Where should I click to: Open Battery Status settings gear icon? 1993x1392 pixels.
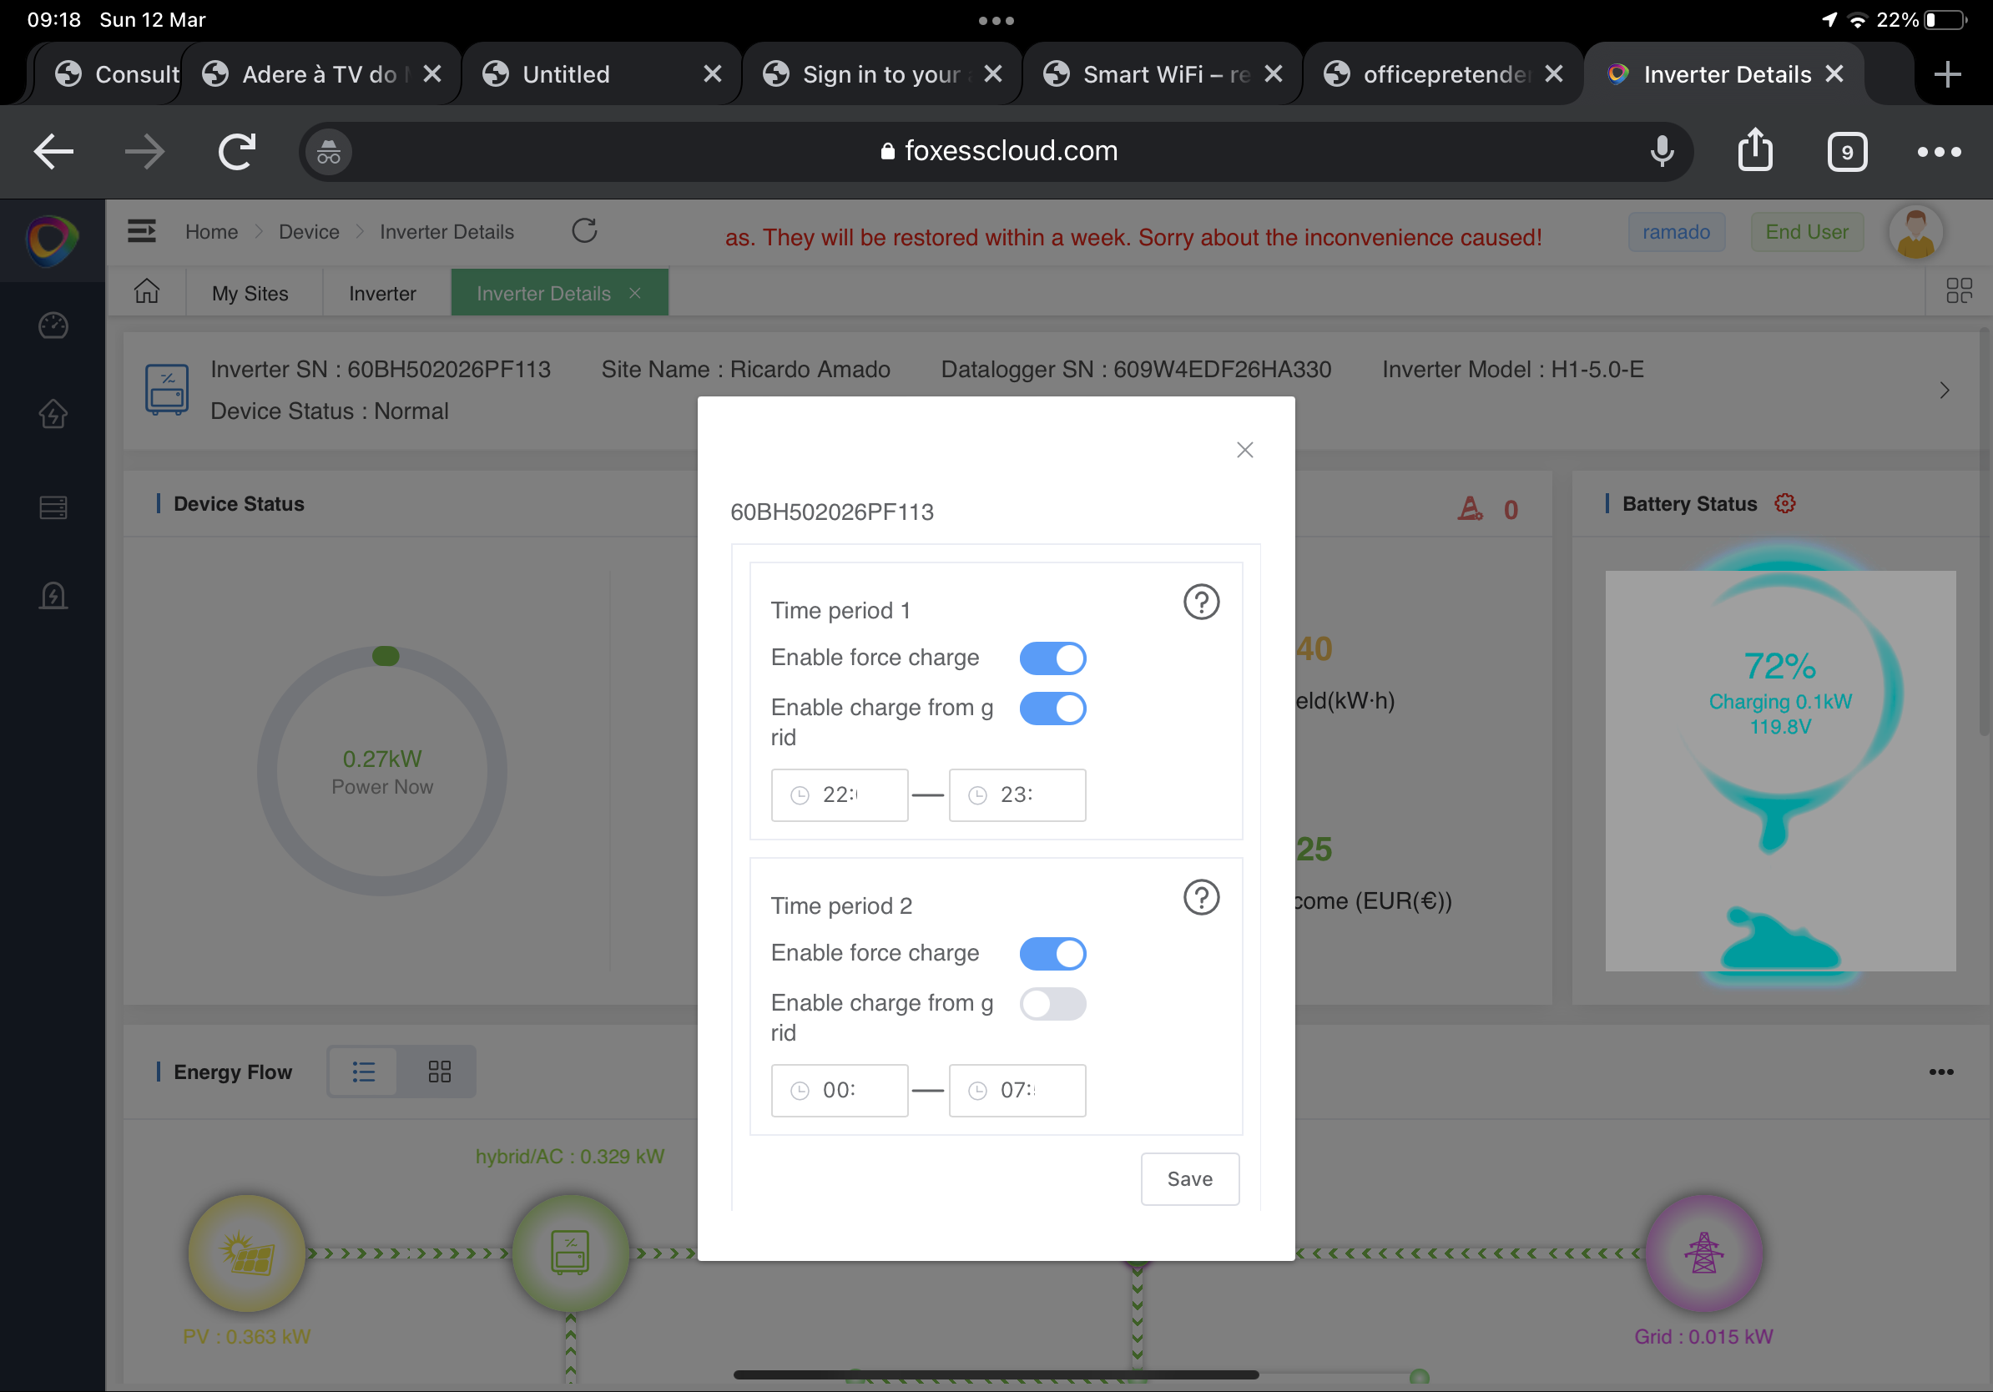coord(1784,503)
